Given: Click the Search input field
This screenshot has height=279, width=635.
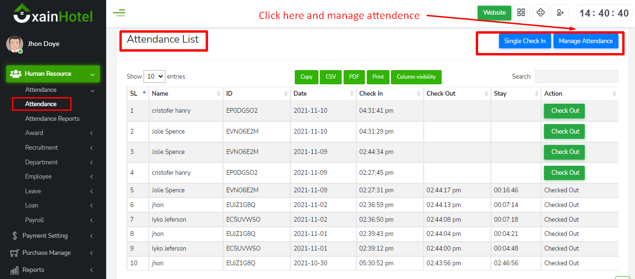Looking at the screenshot, I should pyautogui.click(x=576, y=77).
